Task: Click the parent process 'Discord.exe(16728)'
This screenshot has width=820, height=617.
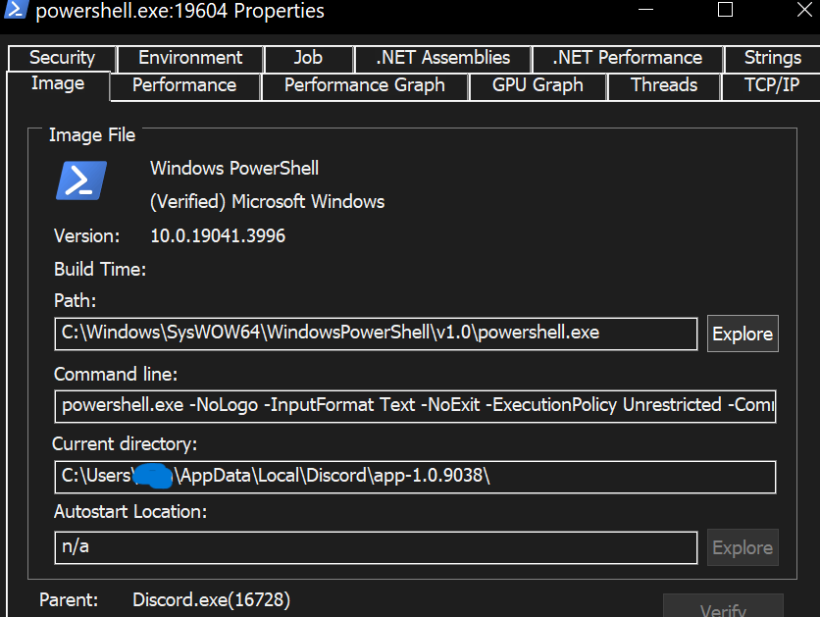Action: pos(211,599)
